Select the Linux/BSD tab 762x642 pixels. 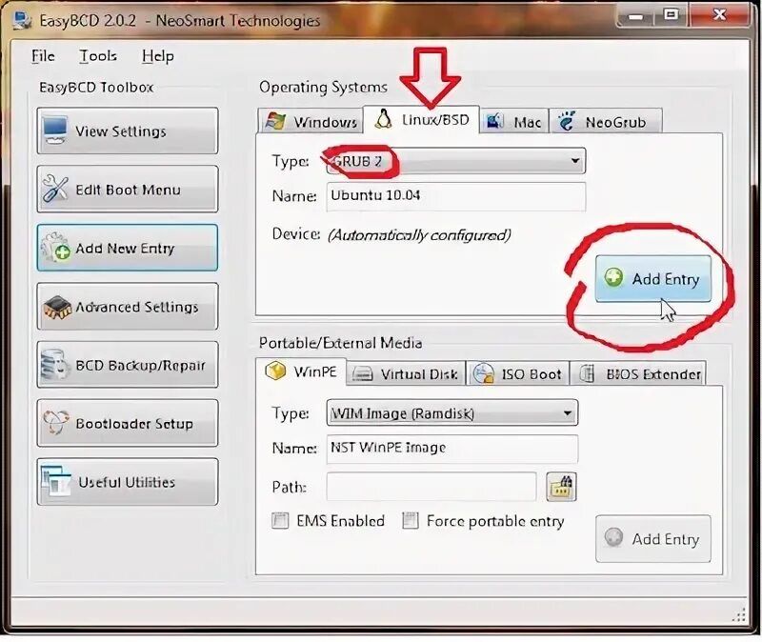421,119
